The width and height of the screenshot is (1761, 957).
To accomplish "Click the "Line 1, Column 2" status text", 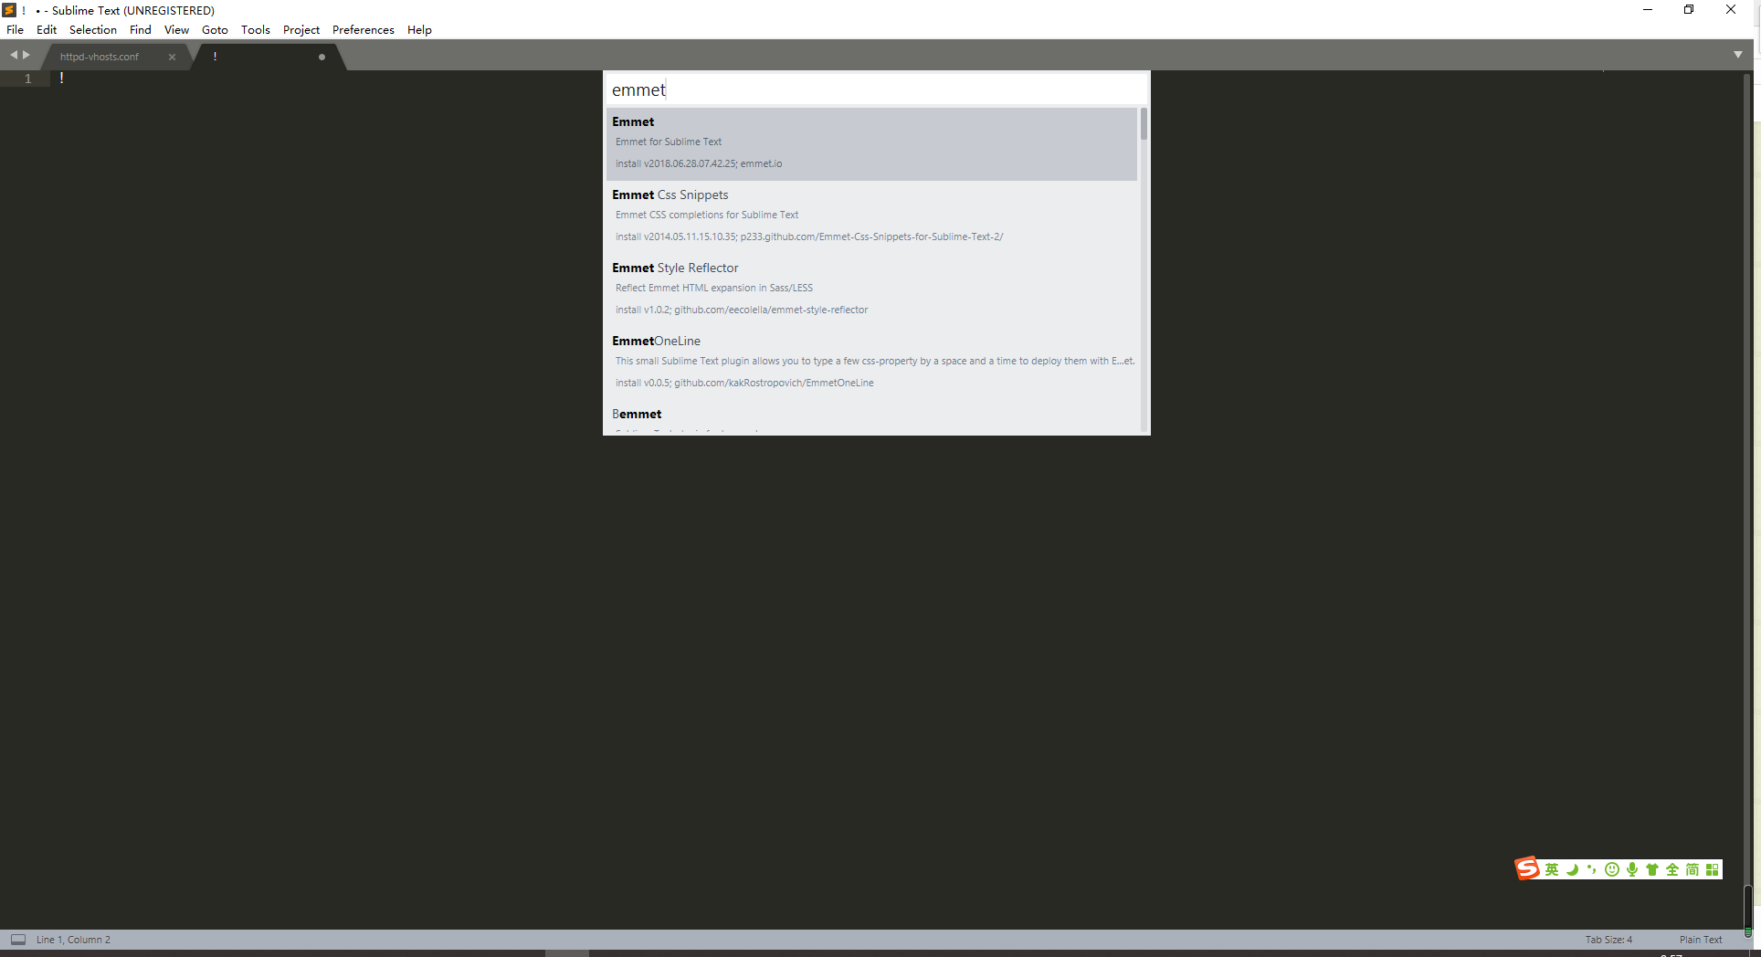I will point(73,940).
